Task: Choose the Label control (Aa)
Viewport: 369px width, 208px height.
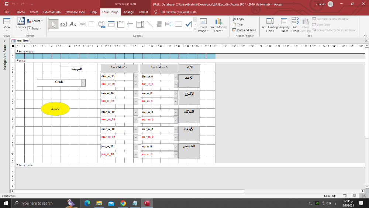Action: click(73, 24)
